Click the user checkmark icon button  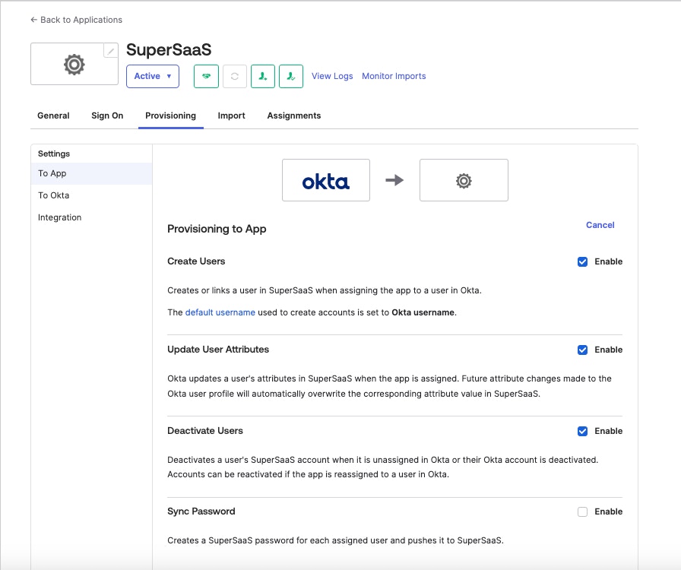click(x=291, y=76)
